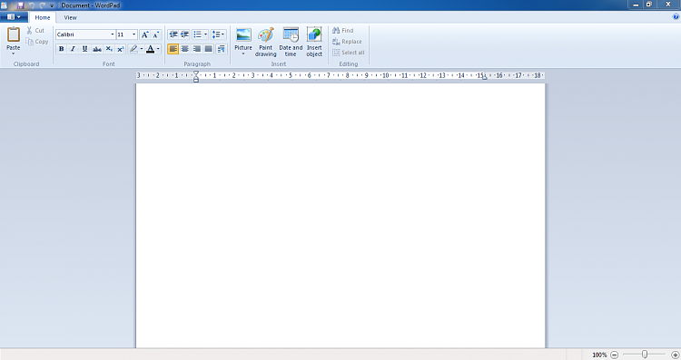Zoom out with the minus button
The width and height of the screenshot is (681, 360).
pyautogui.click(x=614, y=355)
